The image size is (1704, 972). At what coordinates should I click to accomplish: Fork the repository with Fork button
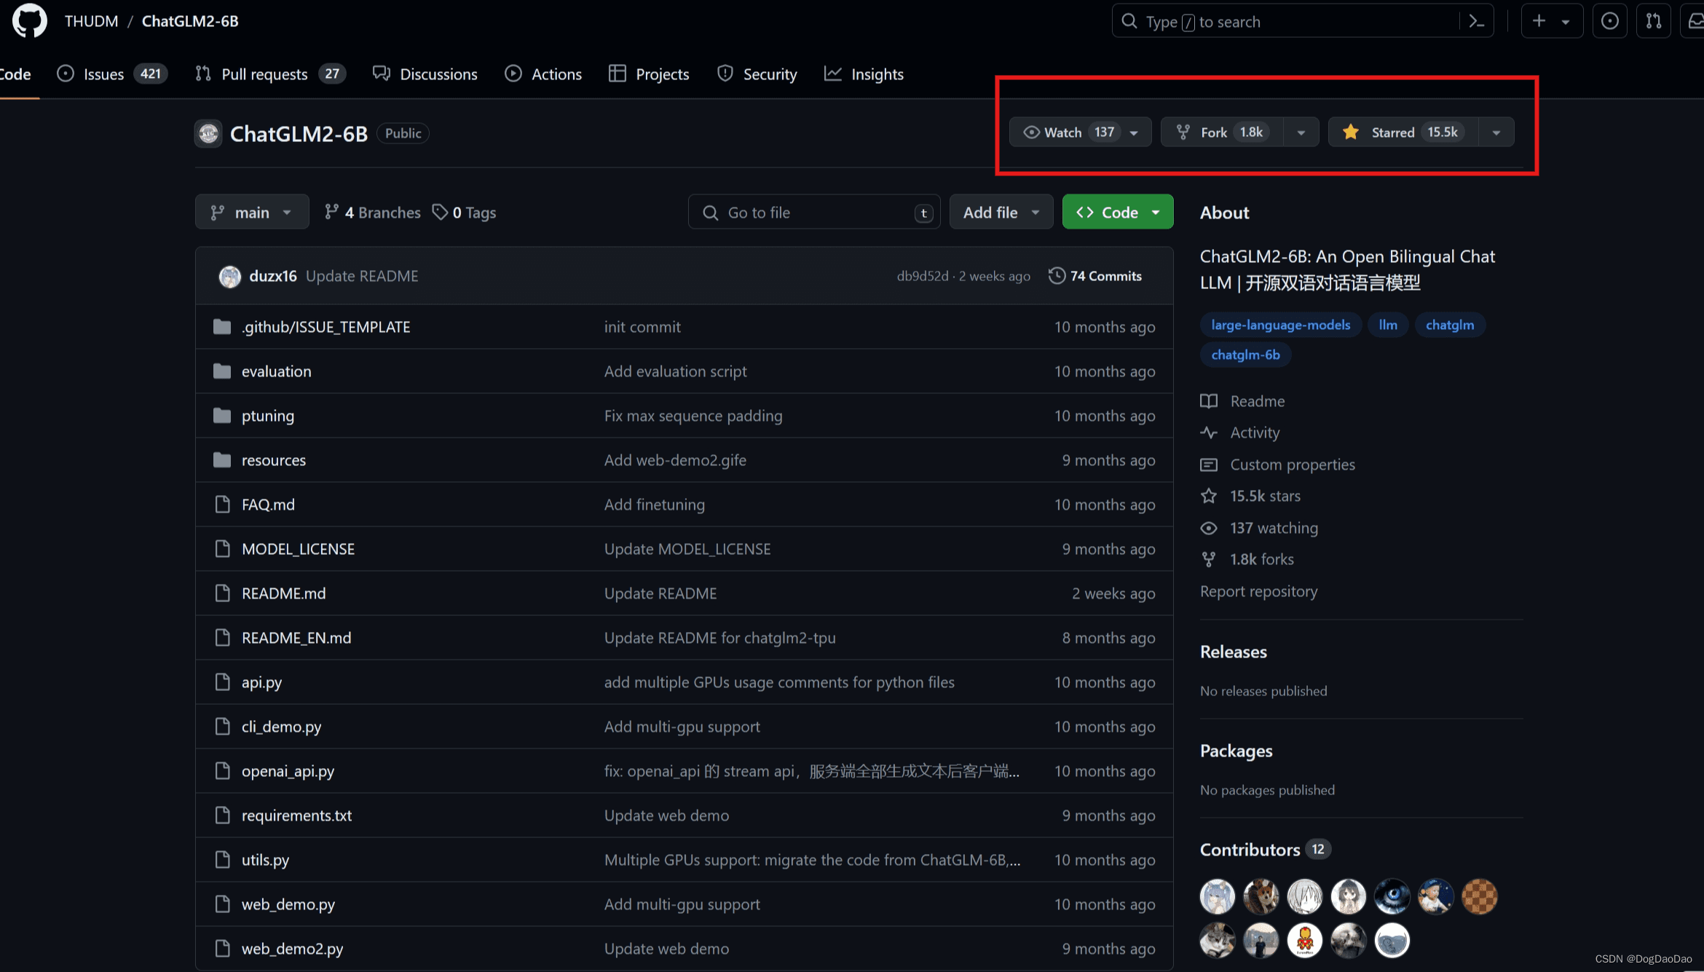1223,133
